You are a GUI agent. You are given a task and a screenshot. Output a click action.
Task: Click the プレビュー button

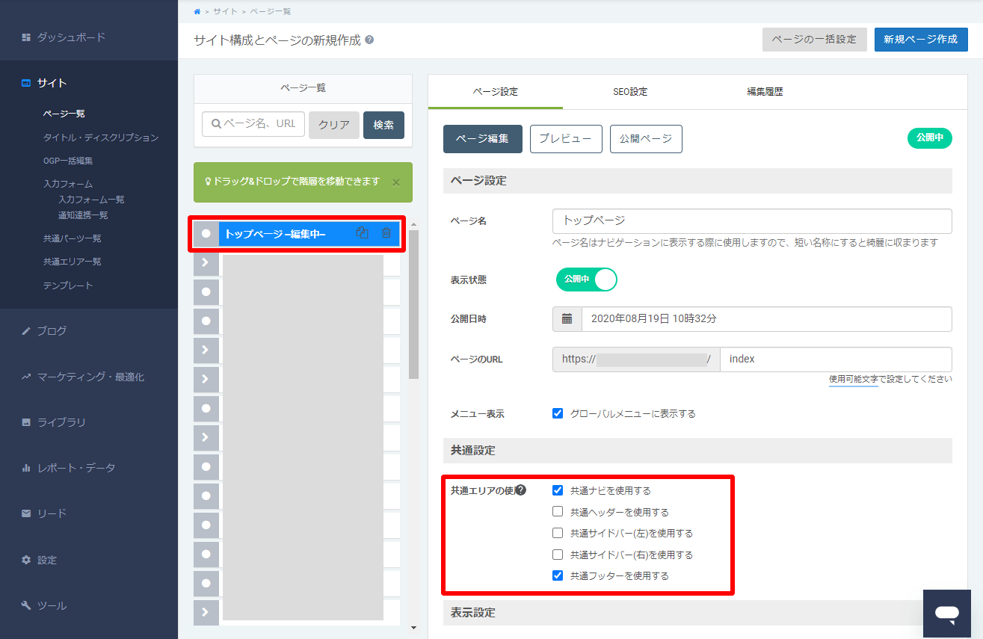(x=566, y=139)
